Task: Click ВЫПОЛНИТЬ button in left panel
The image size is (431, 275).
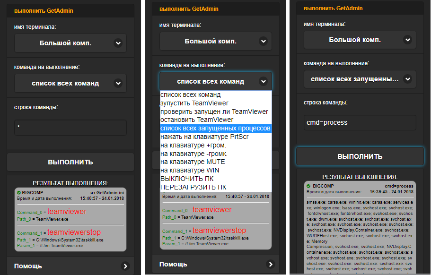Action: pos(70,162)
